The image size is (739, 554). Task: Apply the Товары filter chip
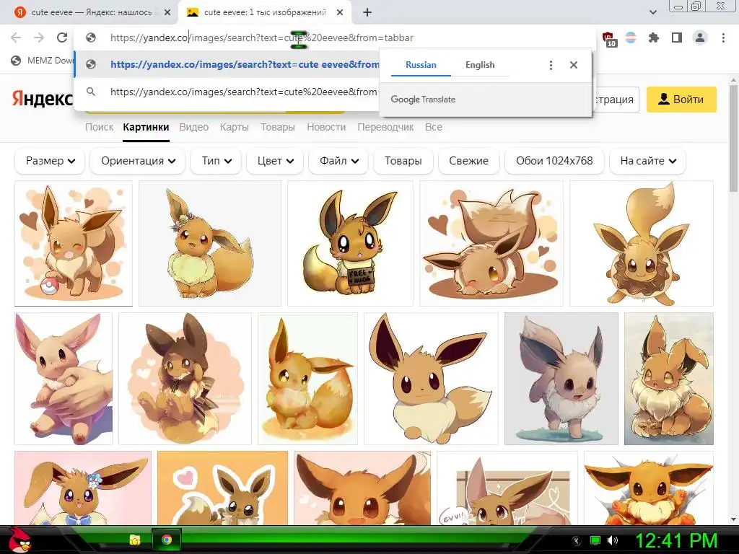pyautogui.click(x=403, y=161)
